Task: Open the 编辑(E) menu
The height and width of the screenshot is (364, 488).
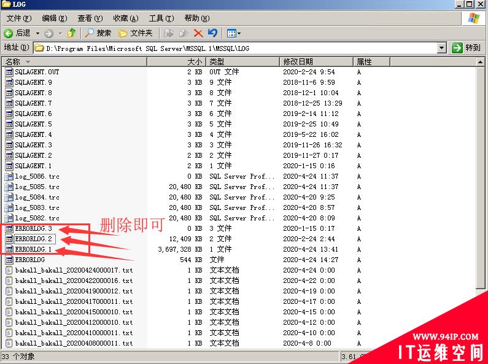Action: click(55, 18)
